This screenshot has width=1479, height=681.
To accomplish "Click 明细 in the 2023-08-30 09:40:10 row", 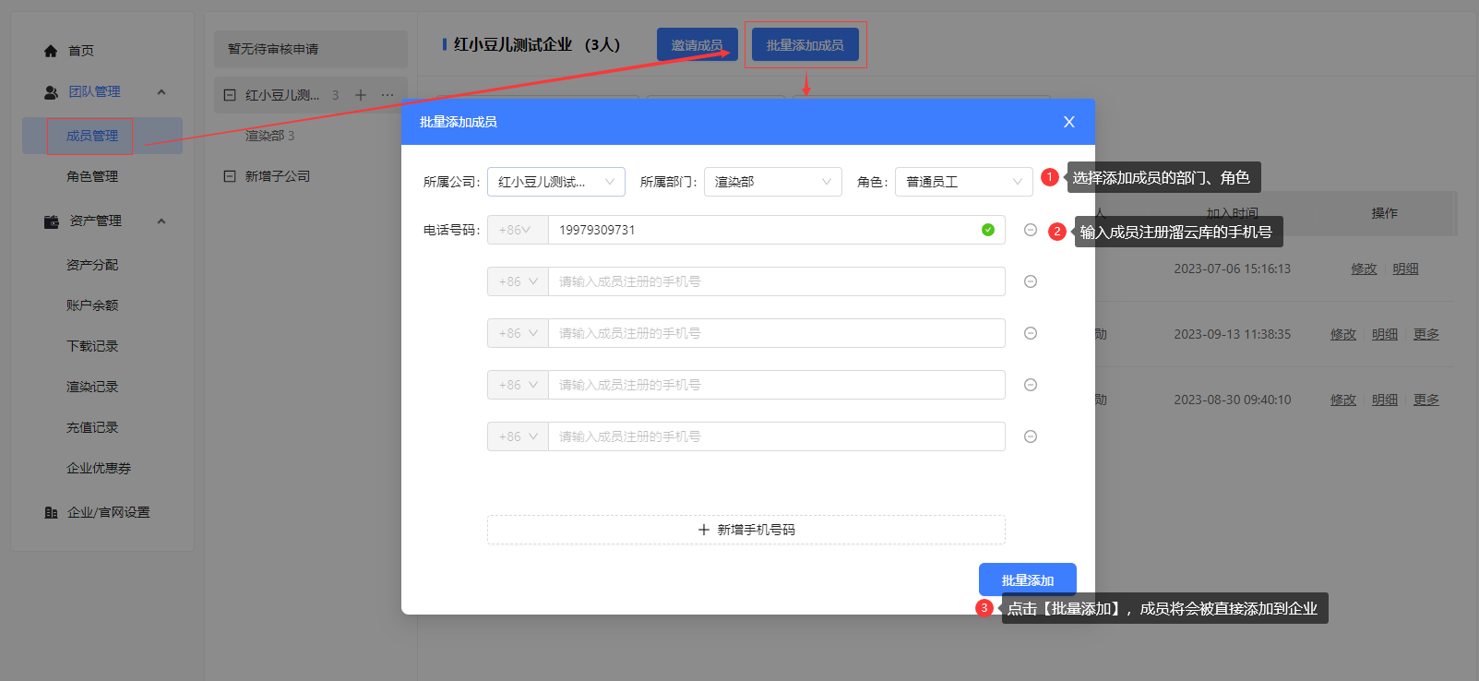I will 1385,400.
